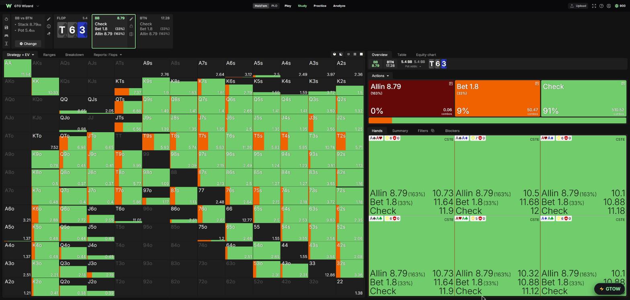
Task: Go to the Analyze menu
Action: point(339,6)
